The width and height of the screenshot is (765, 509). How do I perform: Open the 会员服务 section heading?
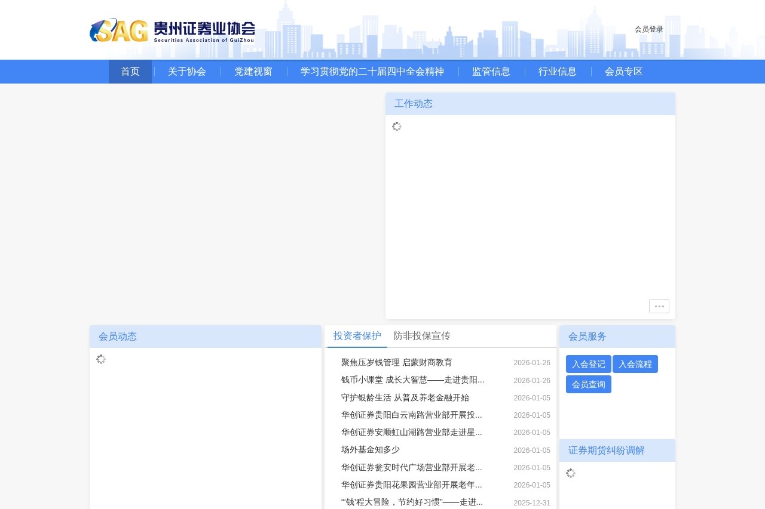[587, 337]
